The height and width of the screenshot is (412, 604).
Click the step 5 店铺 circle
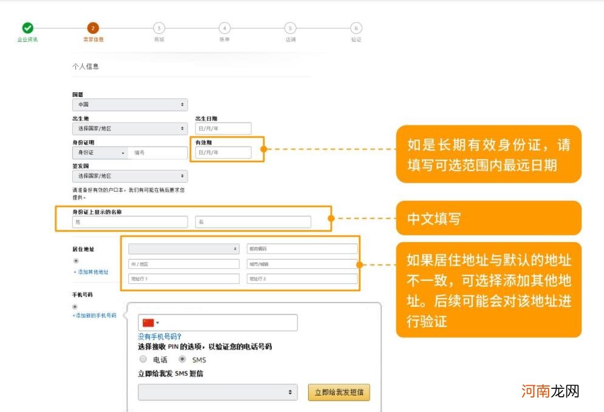point(289,28)
